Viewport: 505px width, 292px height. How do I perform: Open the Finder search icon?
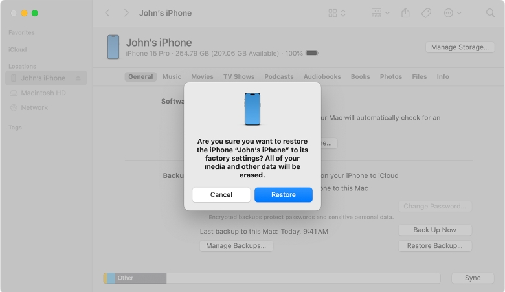[490, 13]
